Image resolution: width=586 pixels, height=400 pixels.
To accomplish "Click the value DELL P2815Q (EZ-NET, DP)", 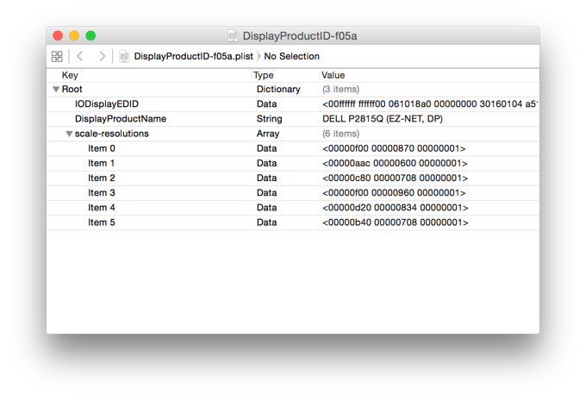I will point(383,119).
